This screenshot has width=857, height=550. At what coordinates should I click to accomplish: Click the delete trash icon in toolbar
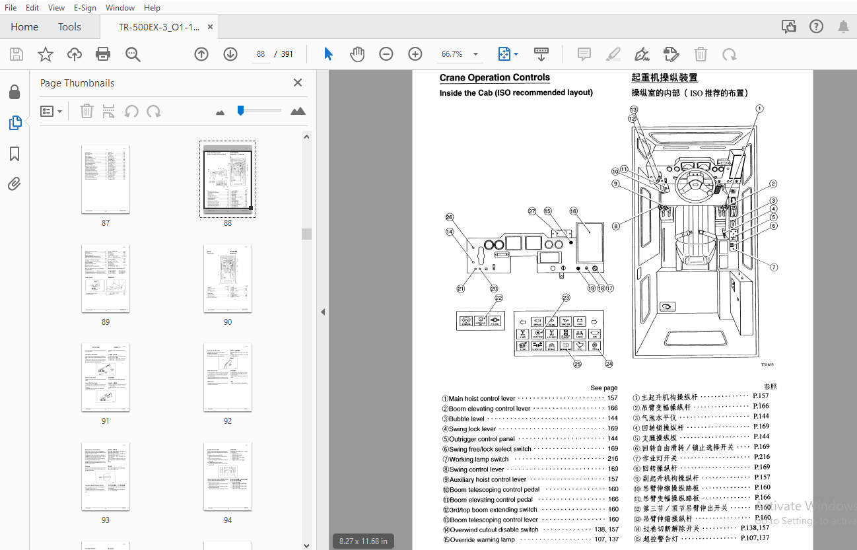click(701, 54)
